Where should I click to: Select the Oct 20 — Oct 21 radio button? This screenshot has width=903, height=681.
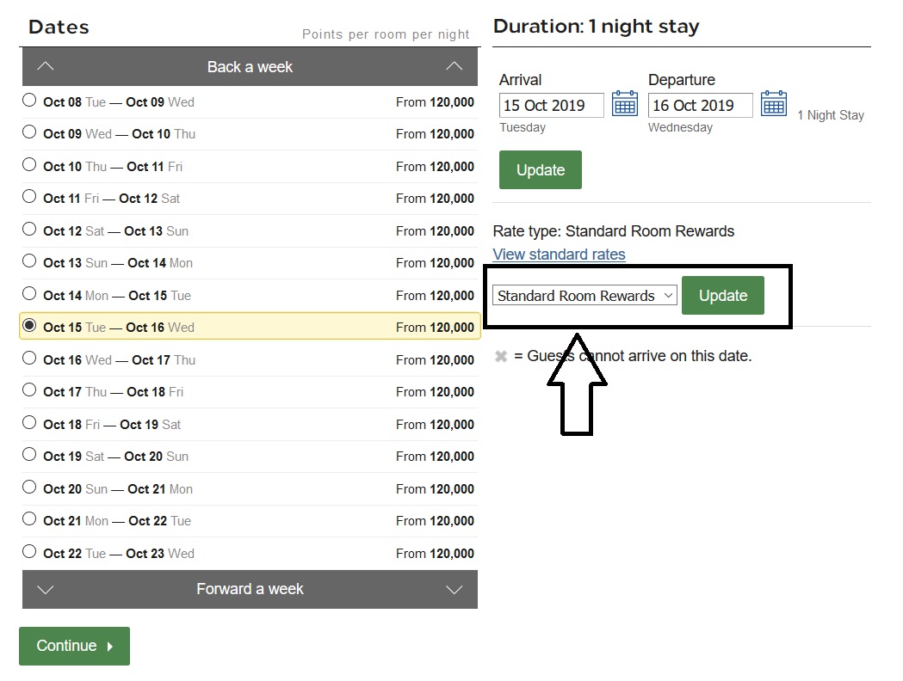[x=29, y=488]
